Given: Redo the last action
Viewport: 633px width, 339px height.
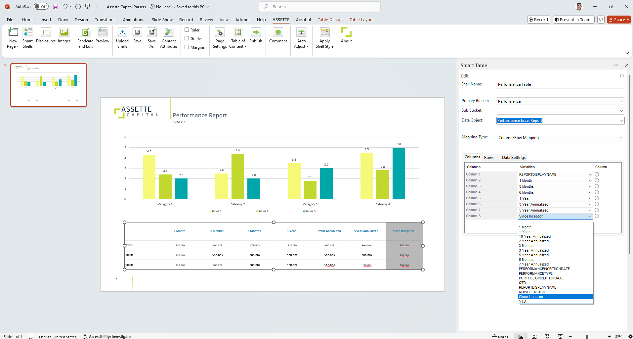Looking at the screenshot, I should (x=78, y=7).
